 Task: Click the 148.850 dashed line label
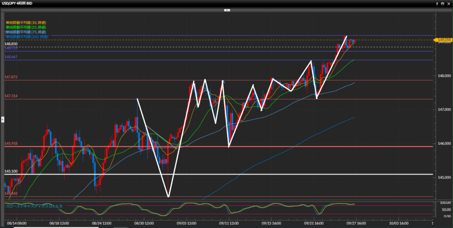click(11, 44)
